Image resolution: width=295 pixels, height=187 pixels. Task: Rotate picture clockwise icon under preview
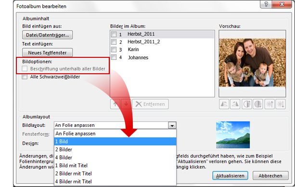point(235,104)
